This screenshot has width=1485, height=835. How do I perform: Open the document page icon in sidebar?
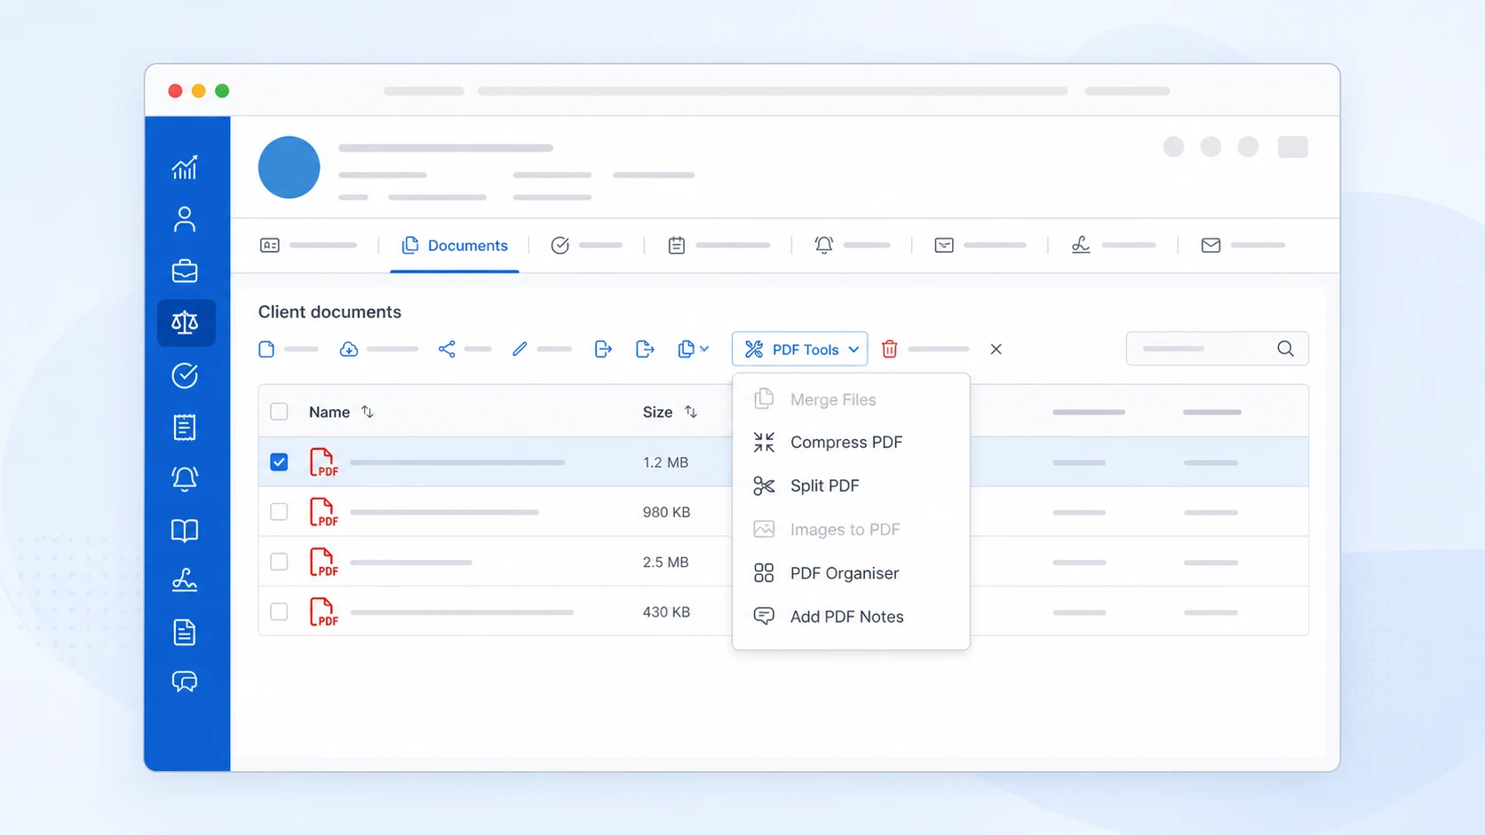click(x=185, y=633)
